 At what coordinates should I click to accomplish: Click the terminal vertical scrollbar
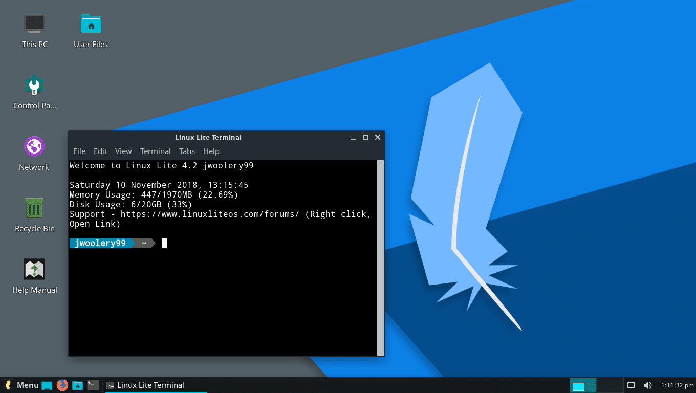tap(380, 257)
